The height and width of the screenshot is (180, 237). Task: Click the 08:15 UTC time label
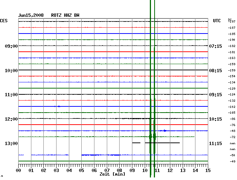[215, 71]
